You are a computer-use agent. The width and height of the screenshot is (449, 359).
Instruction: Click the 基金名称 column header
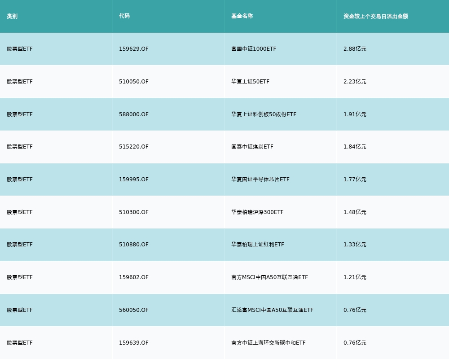coord(242,16)
